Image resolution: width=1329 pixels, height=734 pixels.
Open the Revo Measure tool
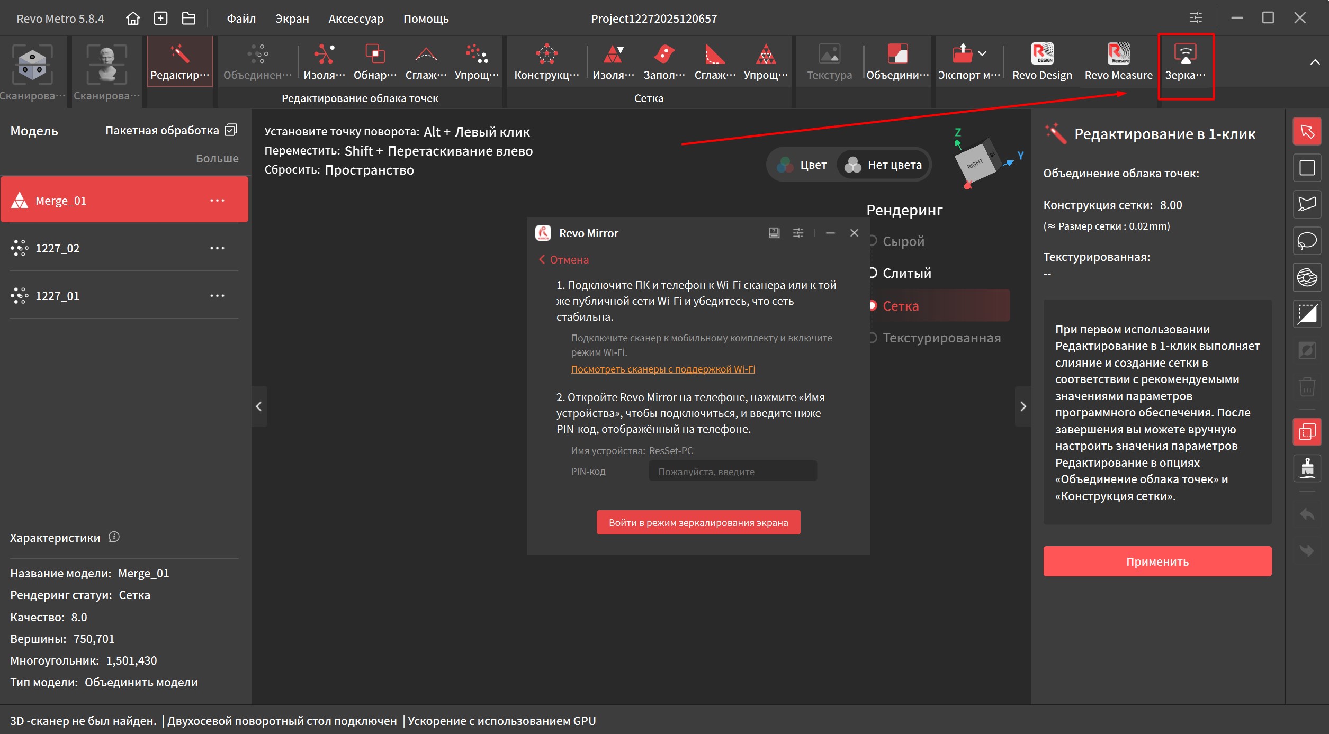1118,61
